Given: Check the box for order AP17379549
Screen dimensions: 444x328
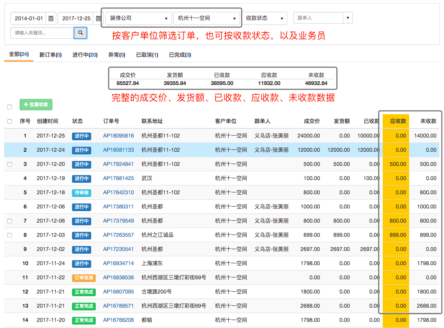Looking at the screenshot, I should tap(10, 221).
